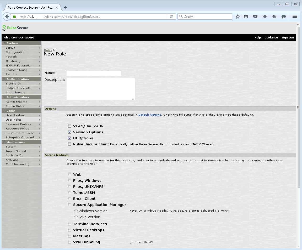Enable the VPN Tunneling checkbox
The width and height of the screenshot is (302, 250).
coord(69,242)
